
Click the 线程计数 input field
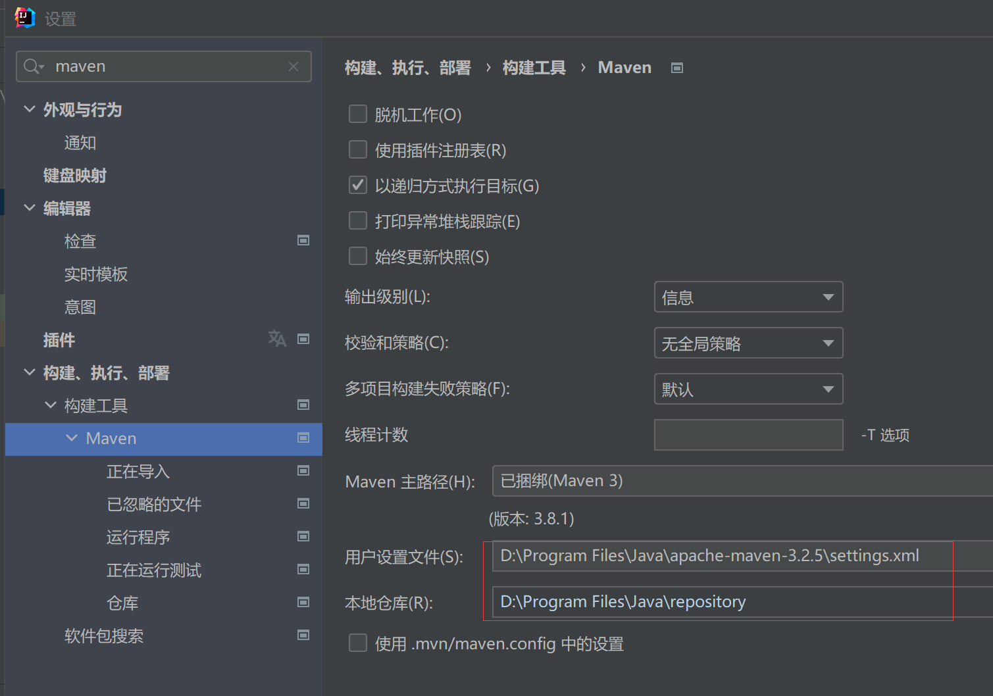point(749,435)
